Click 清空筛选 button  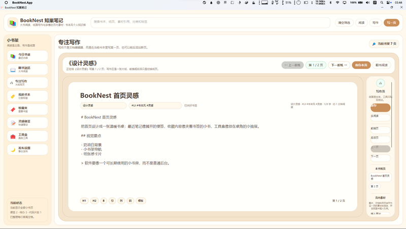(344, 23)
